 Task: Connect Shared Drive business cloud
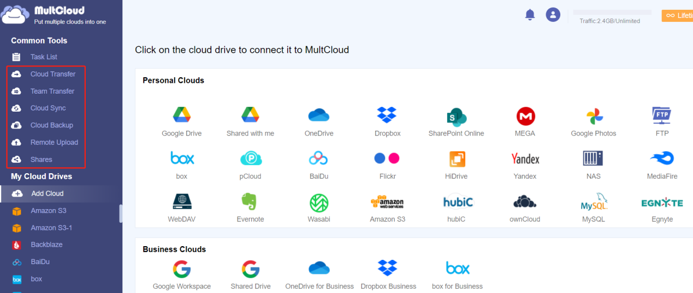click(x=251, y=274)
